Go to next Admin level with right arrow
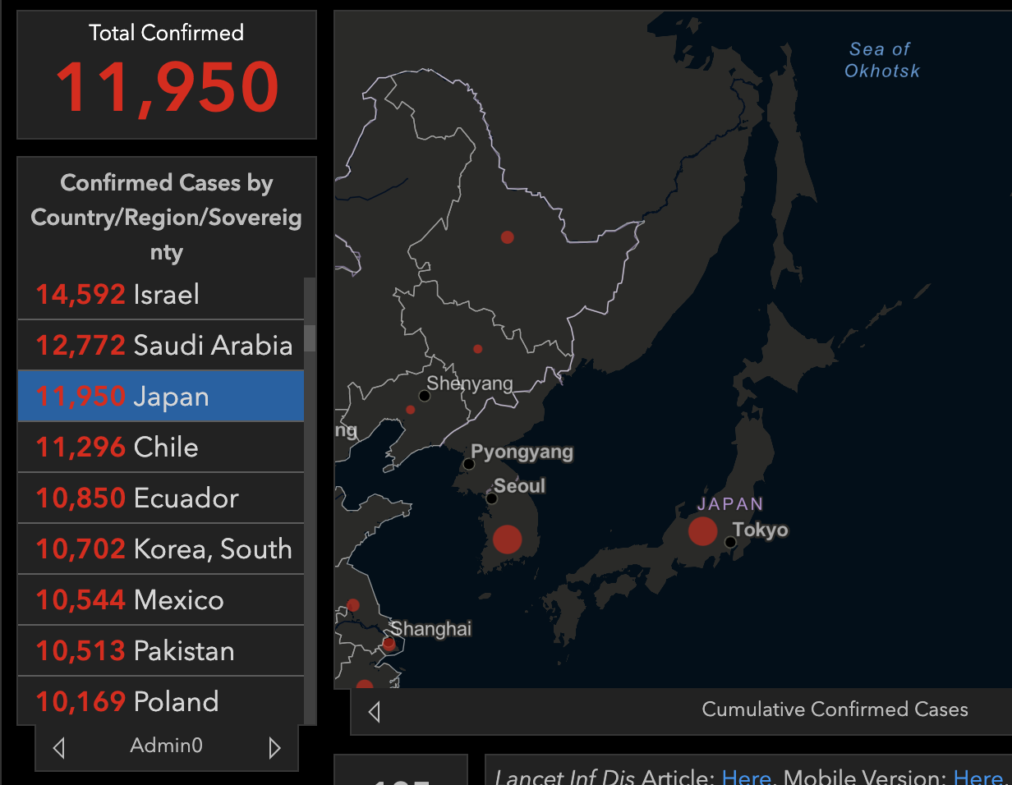Screen dimensions: 1012x785 (x=274, y=747)
